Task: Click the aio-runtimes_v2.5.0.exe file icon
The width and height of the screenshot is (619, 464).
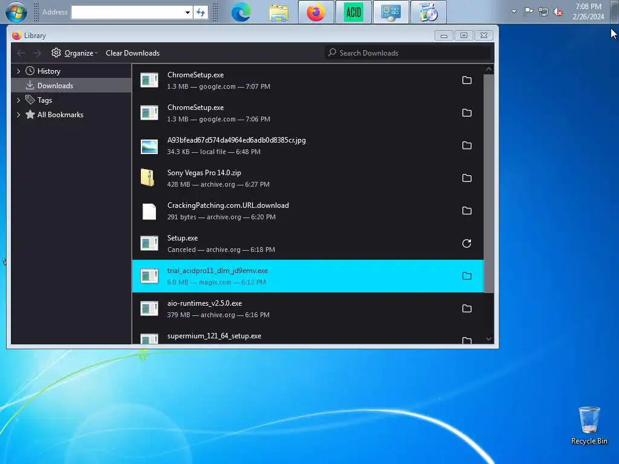Action: point(149,309)
